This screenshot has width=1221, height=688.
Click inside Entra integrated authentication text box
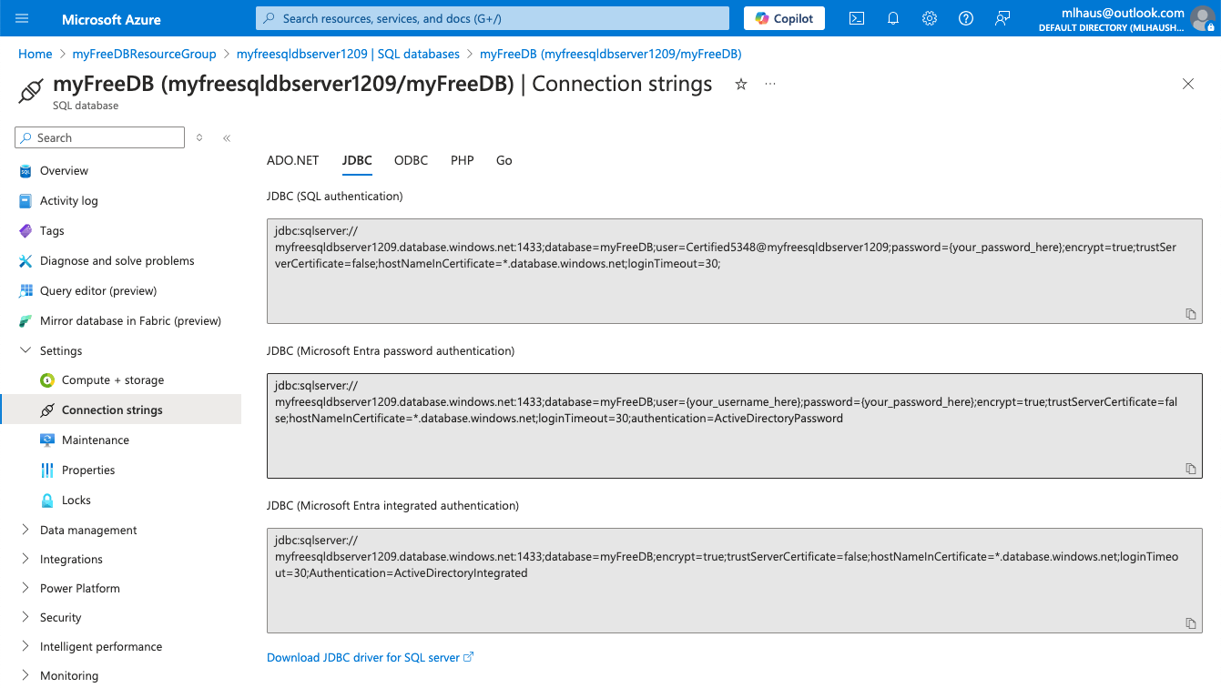click(734, 580)
